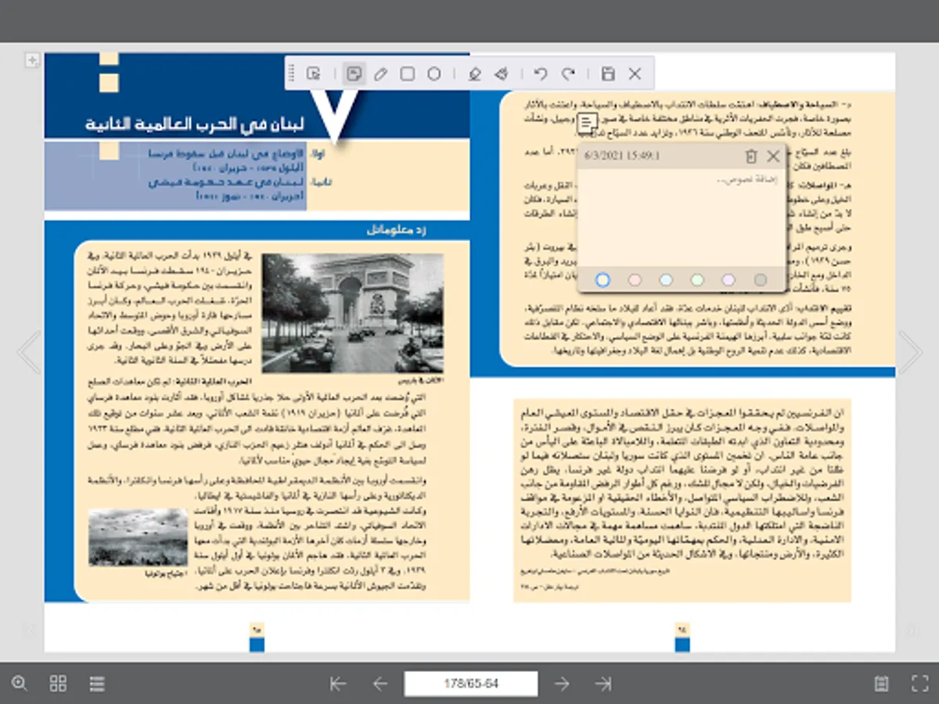Activate the sticky note tool

[x=354, y=74]
